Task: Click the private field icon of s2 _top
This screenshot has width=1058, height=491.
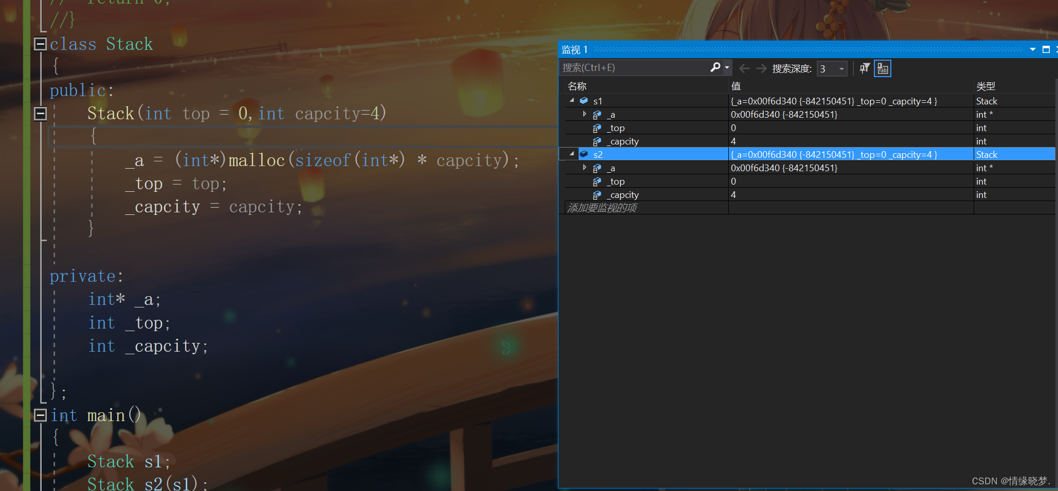Action: (597, 181)
